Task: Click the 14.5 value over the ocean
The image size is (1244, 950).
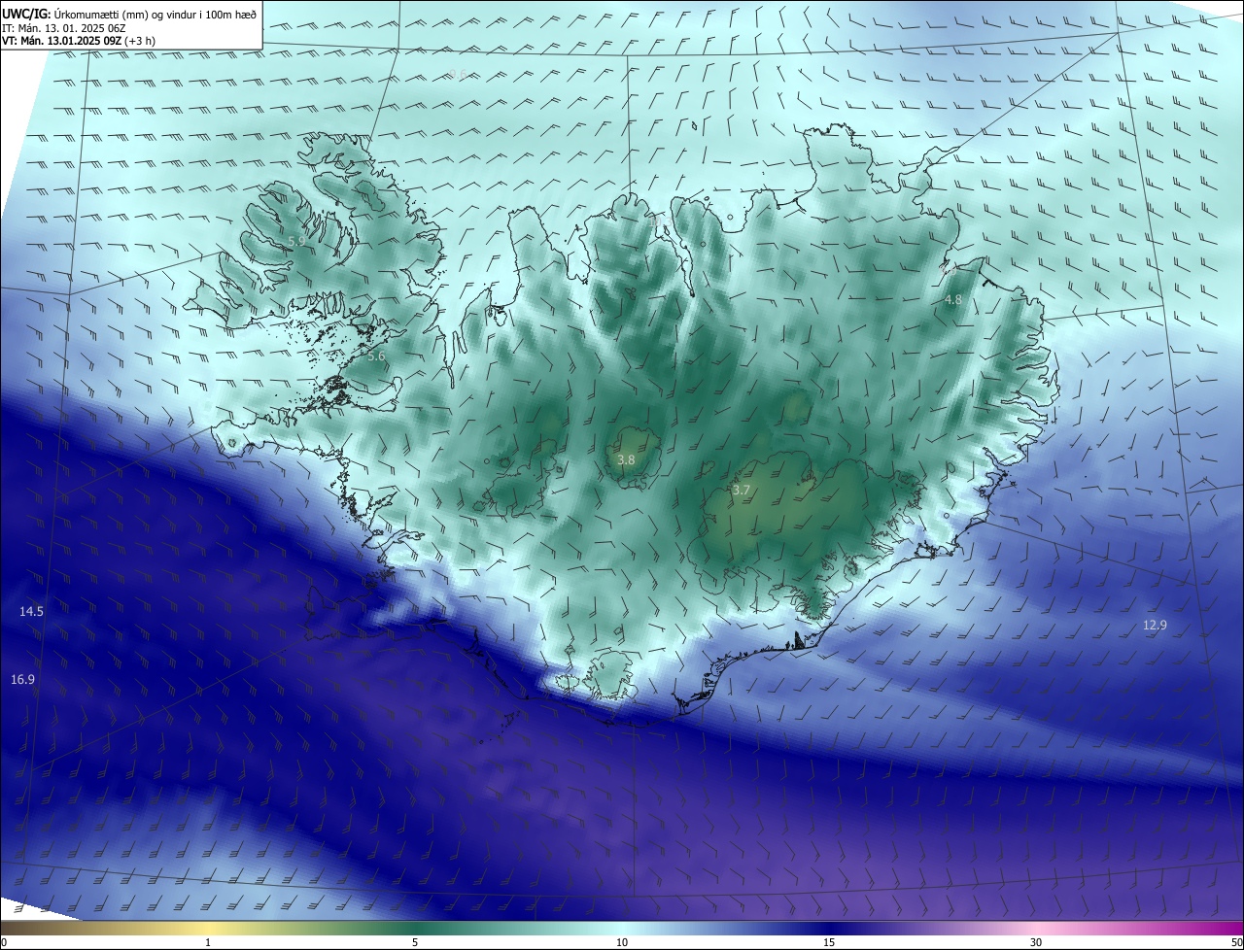Action: tap(31, 612)
